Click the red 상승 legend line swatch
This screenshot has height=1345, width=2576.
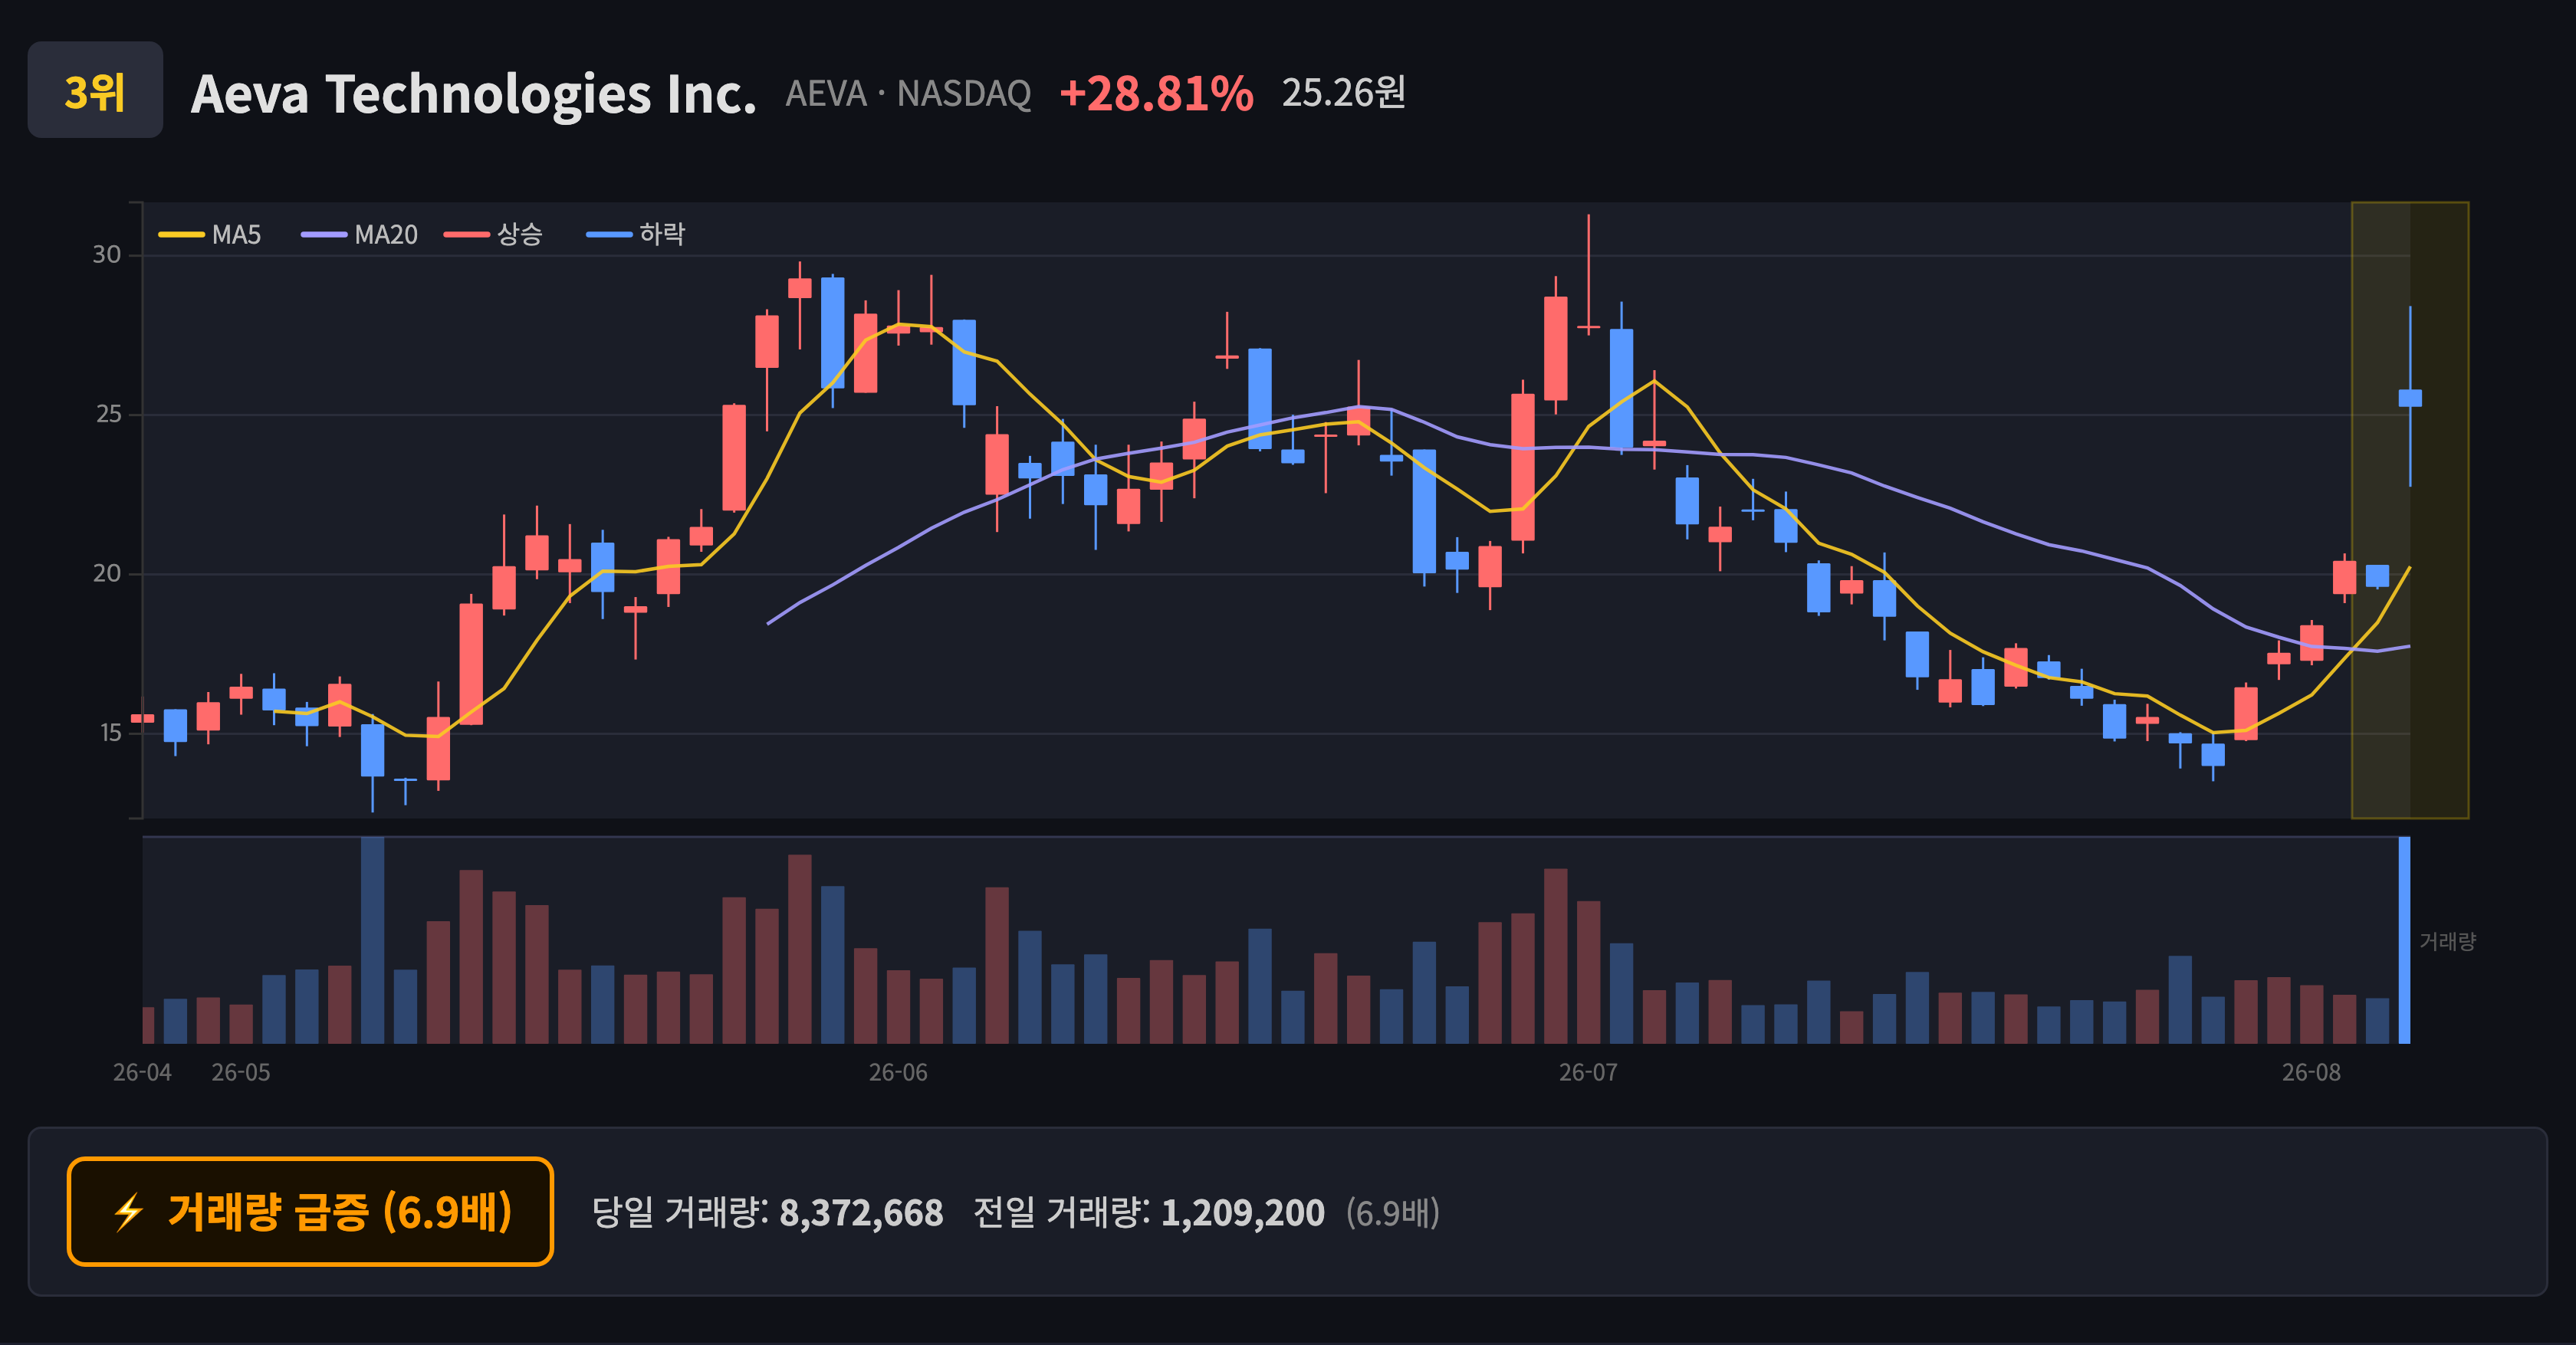point(467,235)
